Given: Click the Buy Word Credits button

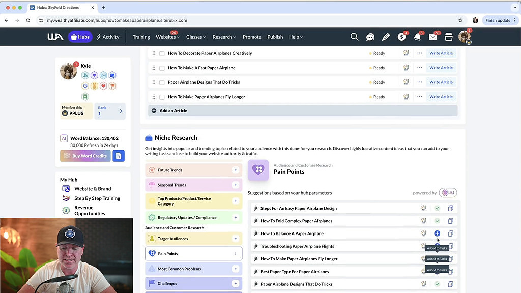Looking at the screenshot, I should 85,156.
